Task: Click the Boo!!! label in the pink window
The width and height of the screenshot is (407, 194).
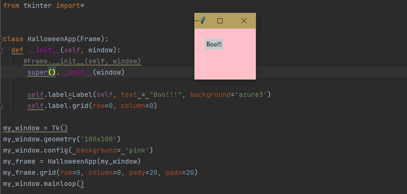Action: click(214, 44)
